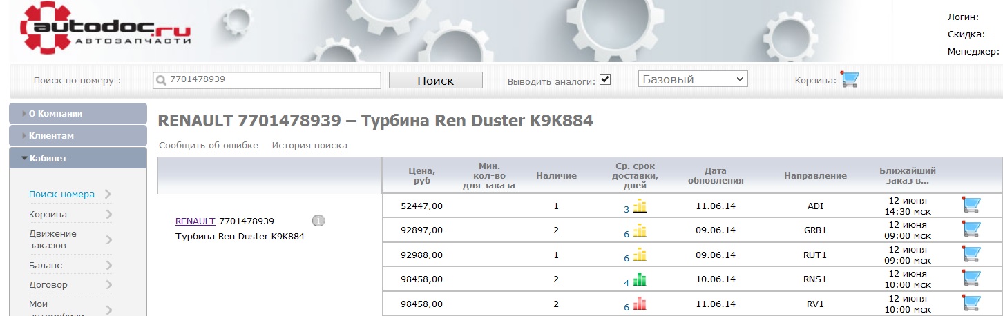Screen dimensions: 1003x316
Task: Collapse the Кабинет menu section
Action: [x=78, y=158]
